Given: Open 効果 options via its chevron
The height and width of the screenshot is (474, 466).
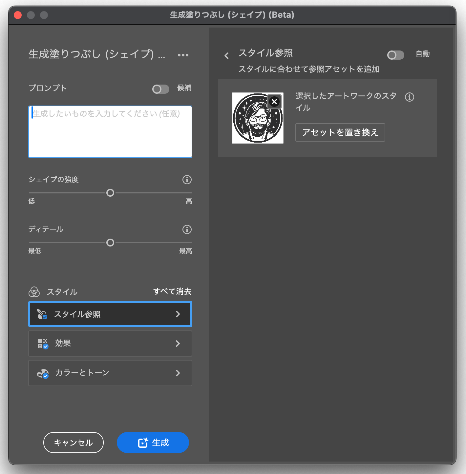Looking at the screenshot, I should (x=178, y=344).
